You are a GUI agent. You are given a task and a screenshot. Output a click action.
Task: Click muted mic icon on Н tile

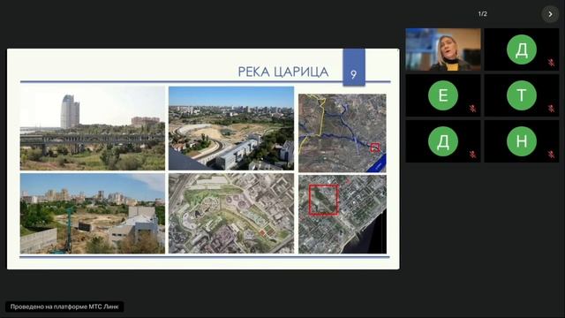551,155
